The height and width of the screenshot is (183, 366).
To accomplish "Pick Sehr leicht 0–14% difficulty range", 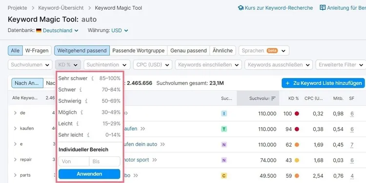I will coord(89,135).
